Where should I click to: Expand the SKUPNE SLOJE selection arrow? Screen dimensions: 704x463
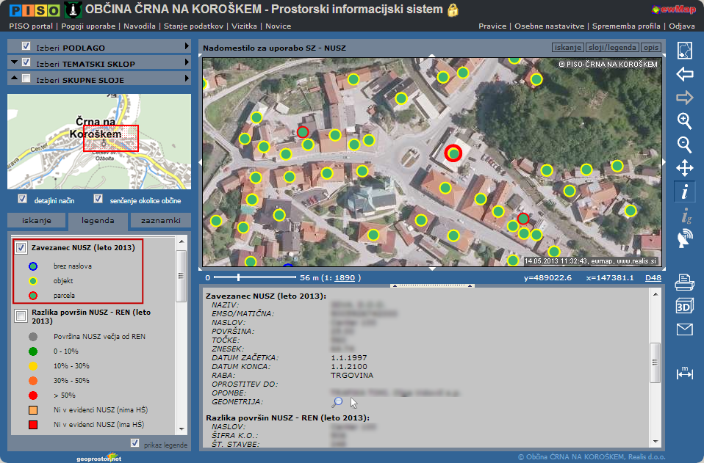[187, 79]
